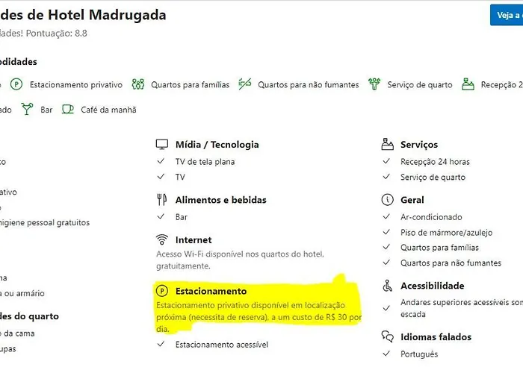Viewport: 523px width, 373px height.
Task: Click the checkmark beside TV de tela plana
Action: point(161,161)
